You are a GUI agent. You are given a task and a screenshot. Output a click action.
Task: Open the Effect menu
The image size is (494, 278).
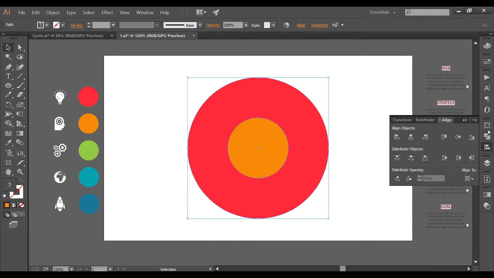[x=107, y=12]
